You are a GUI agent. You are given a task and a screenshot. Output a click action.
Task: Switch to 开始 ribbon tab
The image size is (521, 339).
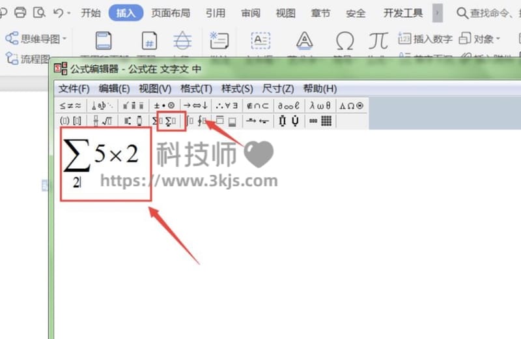click(91, 13)
